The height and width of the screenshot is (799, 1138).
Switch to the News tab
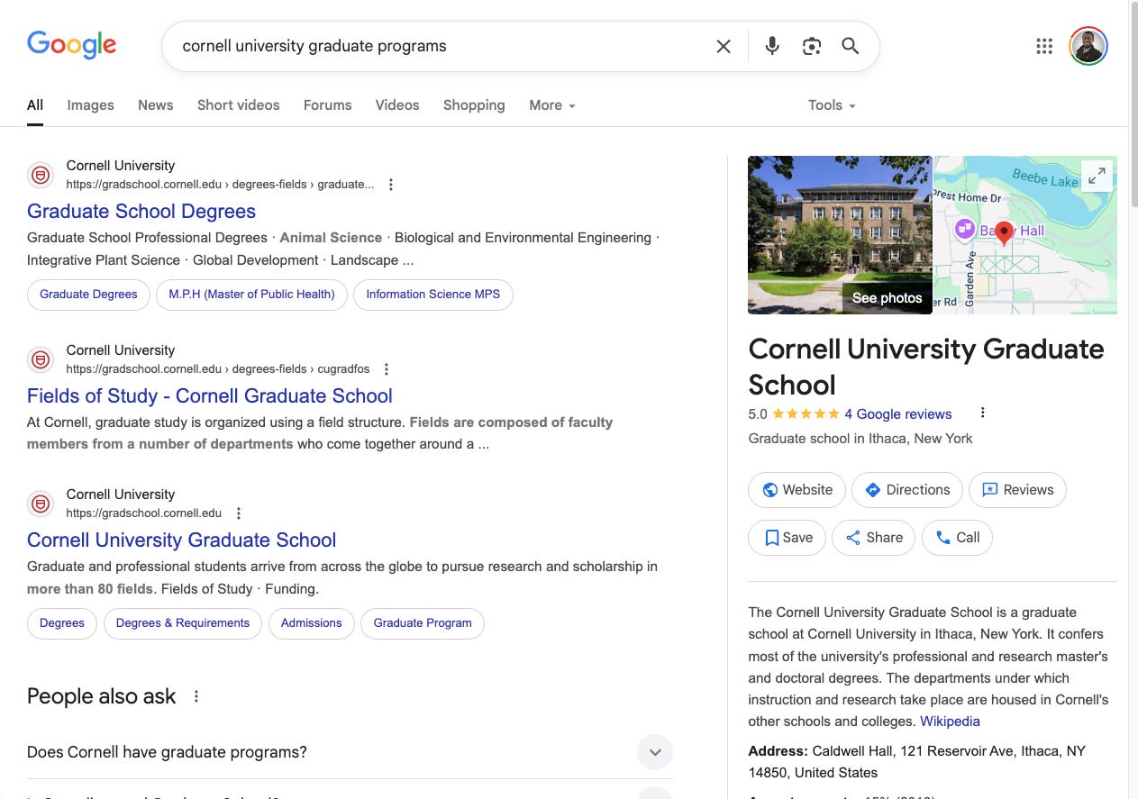(155, 105)
